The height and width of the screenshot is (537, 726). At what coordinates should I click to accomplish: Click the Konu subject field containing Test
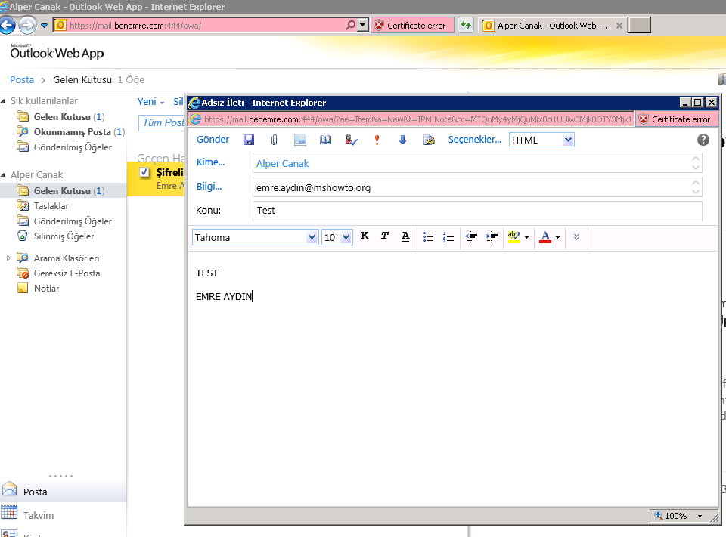pyautogui.click(x=477, y=211)
